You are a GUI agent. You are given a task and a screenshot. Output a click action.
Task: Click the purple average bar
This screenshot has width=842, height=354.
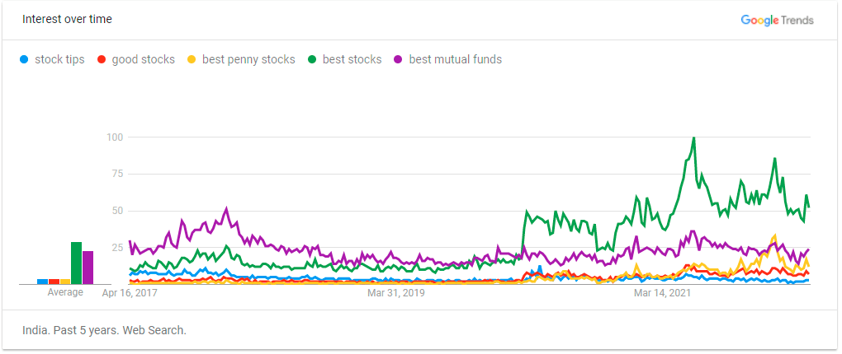click(88, 268)
